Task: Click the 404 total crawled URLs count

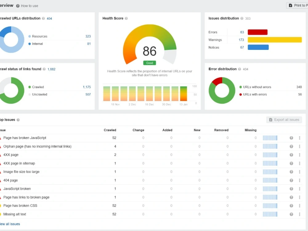Action: pos(49,18)
